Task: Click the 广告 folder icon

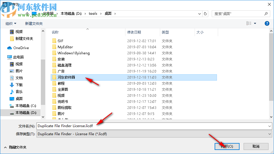Action: point(54,71)
